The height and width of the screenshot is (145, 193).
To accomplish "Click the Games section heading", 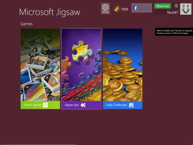I will click(x=26, y=24).
